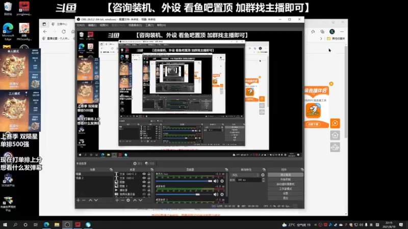Open the Windows Start menu

[x=5, y=224]
